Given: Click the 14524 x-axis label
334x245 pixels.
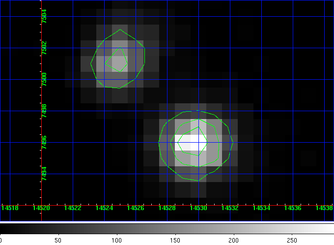Looking at the screenshot, I should point(104,208).
